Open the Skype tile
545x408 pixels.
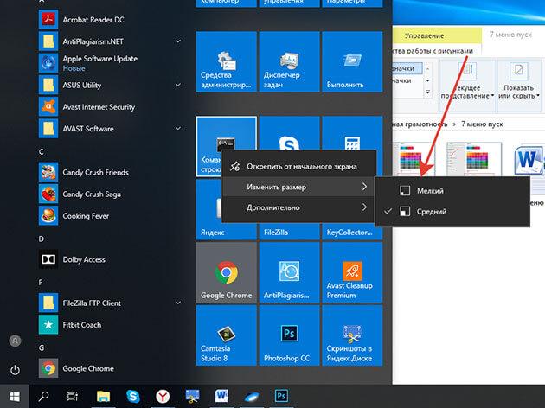(x=289, y=134)
